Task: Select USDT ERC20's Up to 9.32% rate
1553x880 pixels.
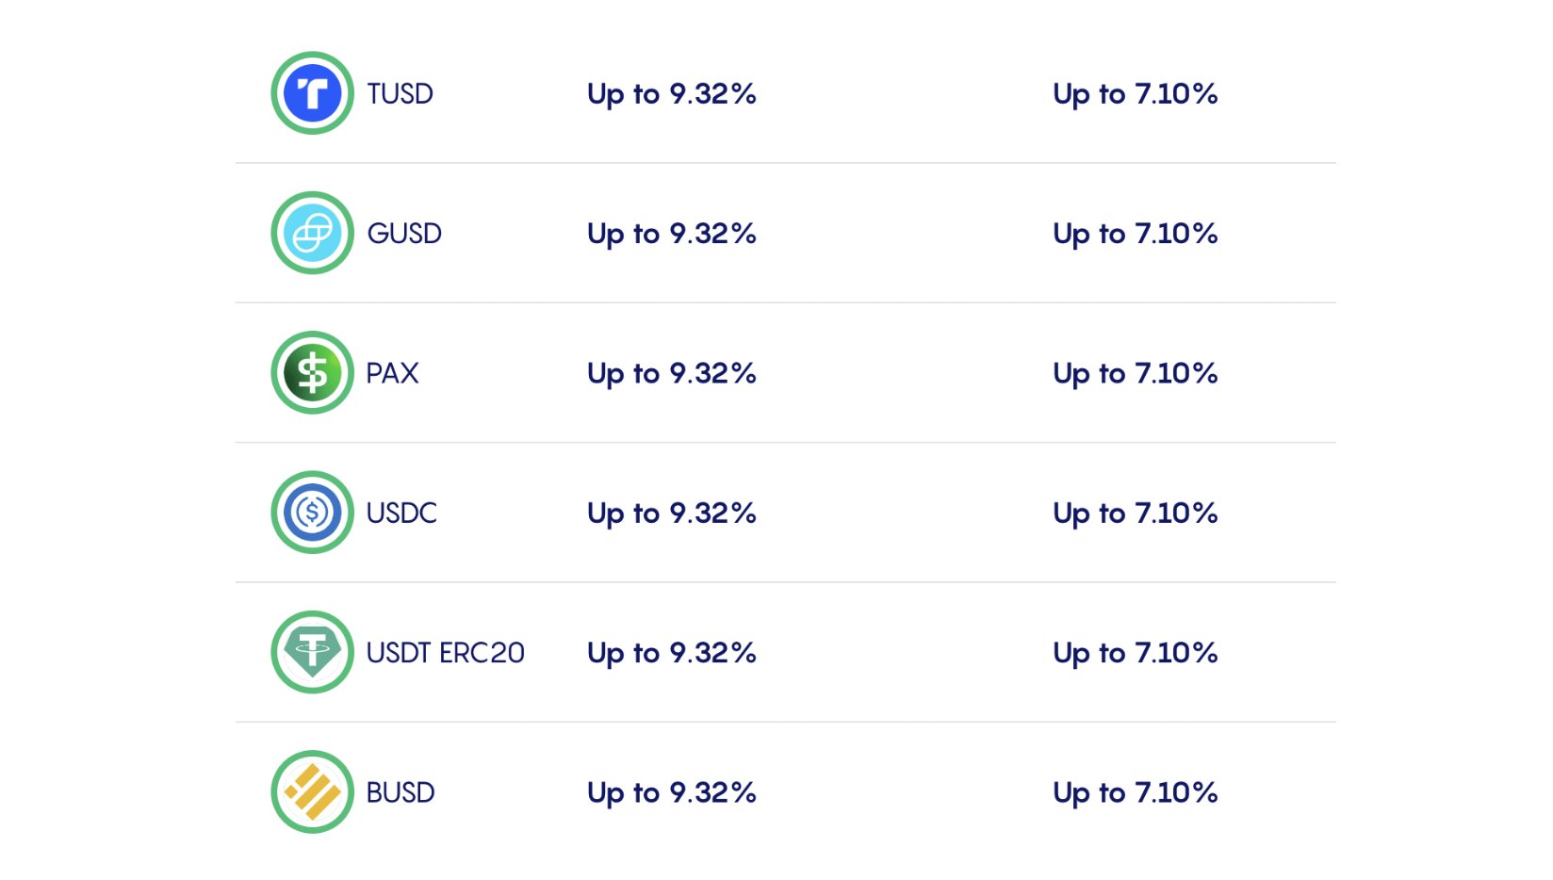Action: 672,653
